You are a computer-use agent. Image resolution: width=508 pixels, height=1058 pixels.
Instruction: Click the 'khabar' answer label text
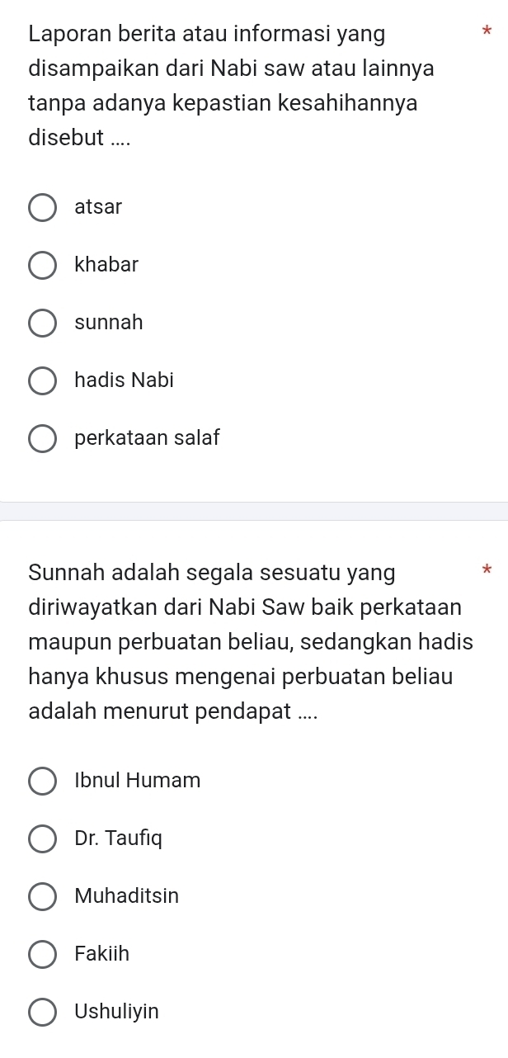point(106,265)
